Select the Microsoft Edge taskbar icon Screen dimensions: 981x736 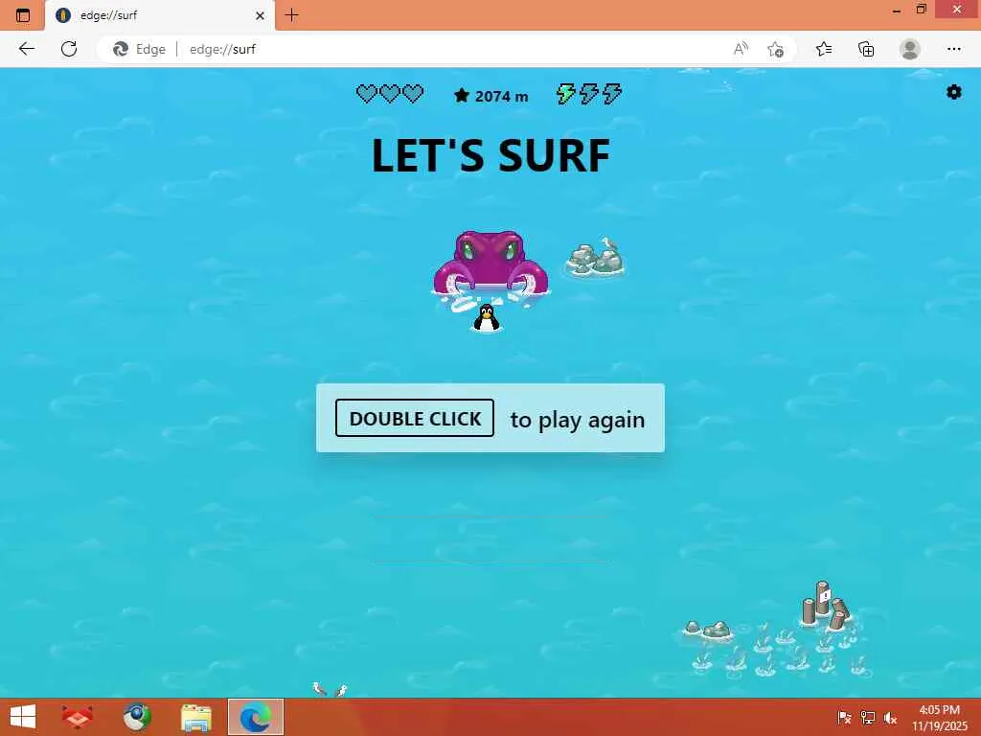pyautogui.click(x=255, y=717)
